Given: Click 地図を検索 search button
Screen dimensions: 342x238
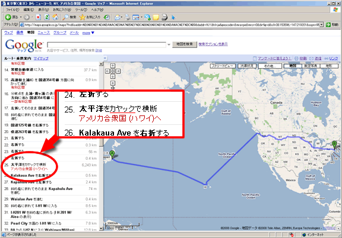Looking at the screenshot, I should [185, 44].
